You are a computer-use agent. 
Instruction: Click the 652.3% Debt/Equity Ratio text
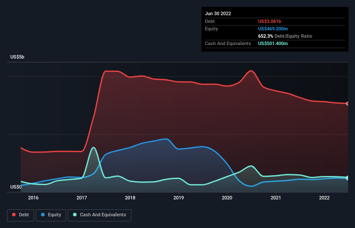[x=285, y=36]
